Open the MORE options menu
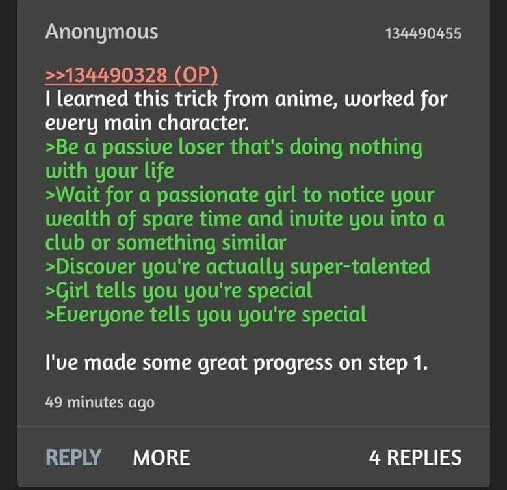 (x=161, y=457)
